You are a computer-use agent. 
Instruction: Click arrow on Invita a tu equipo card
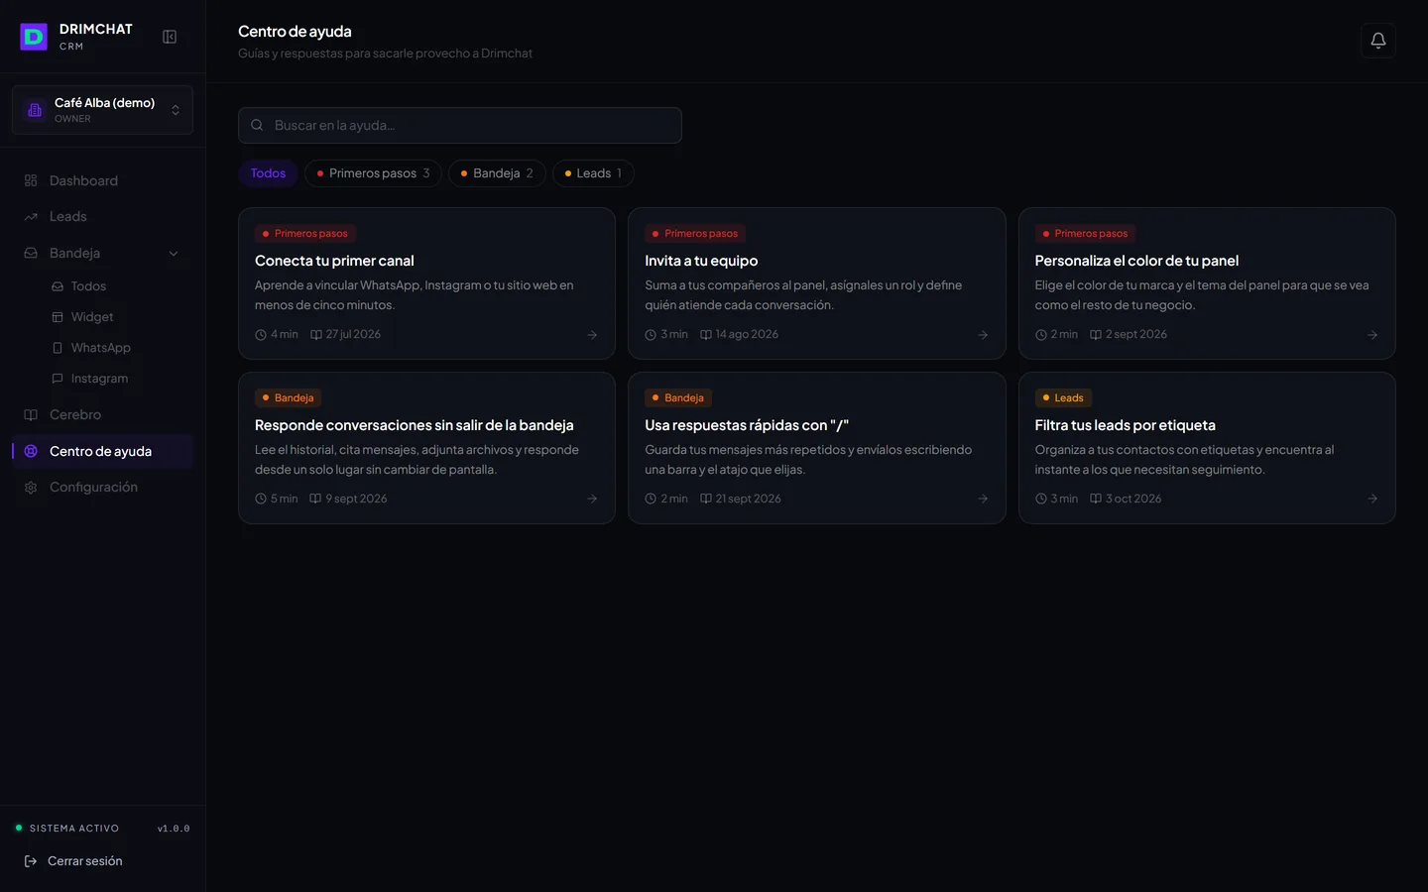click(983, 335)
